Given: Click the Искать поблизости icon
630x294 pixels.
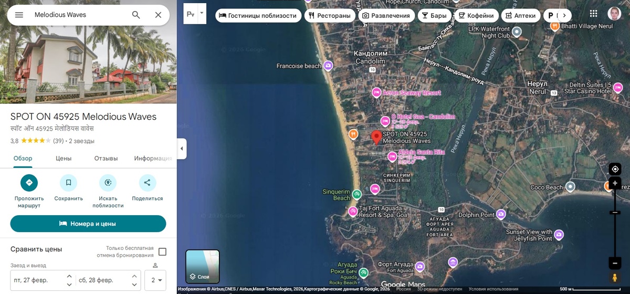Looking at the screenshot, I should point(108,183).
